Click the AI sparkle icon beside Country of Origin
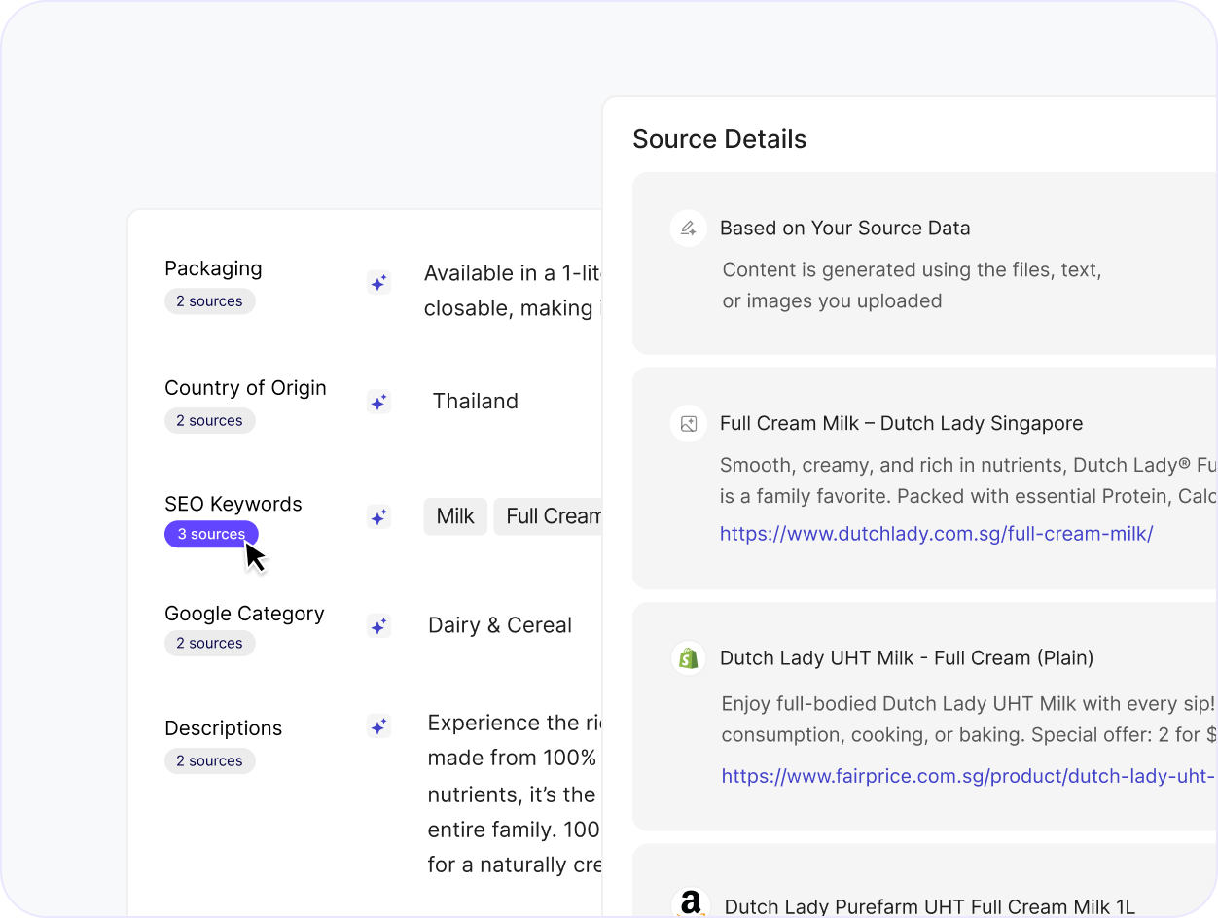Image resolution: width=1218 pixels, height=918 pixels. tap(378, 402)
